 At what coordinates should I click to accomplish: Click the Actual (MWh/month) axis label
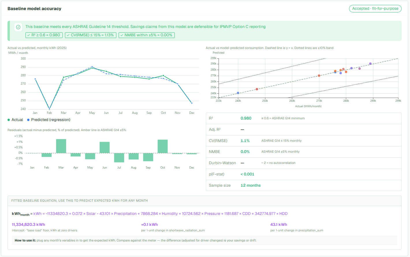[308, 106]
